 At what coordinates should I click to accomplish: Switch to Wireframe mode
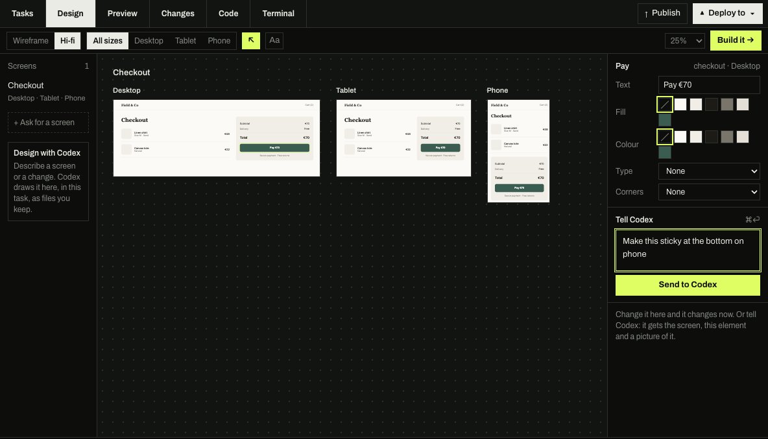point(30,41)
